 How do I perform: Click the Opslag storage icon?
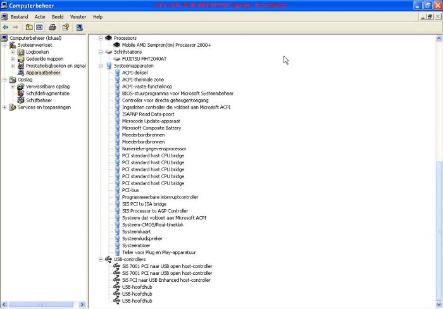(13, 80)
